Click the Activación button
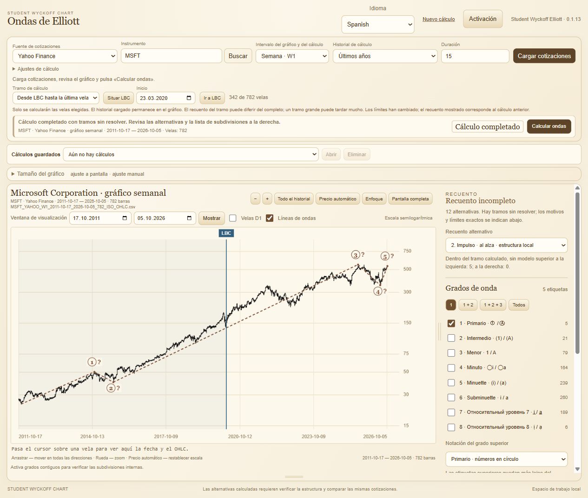588x498 pixels. tap(482, 19)
